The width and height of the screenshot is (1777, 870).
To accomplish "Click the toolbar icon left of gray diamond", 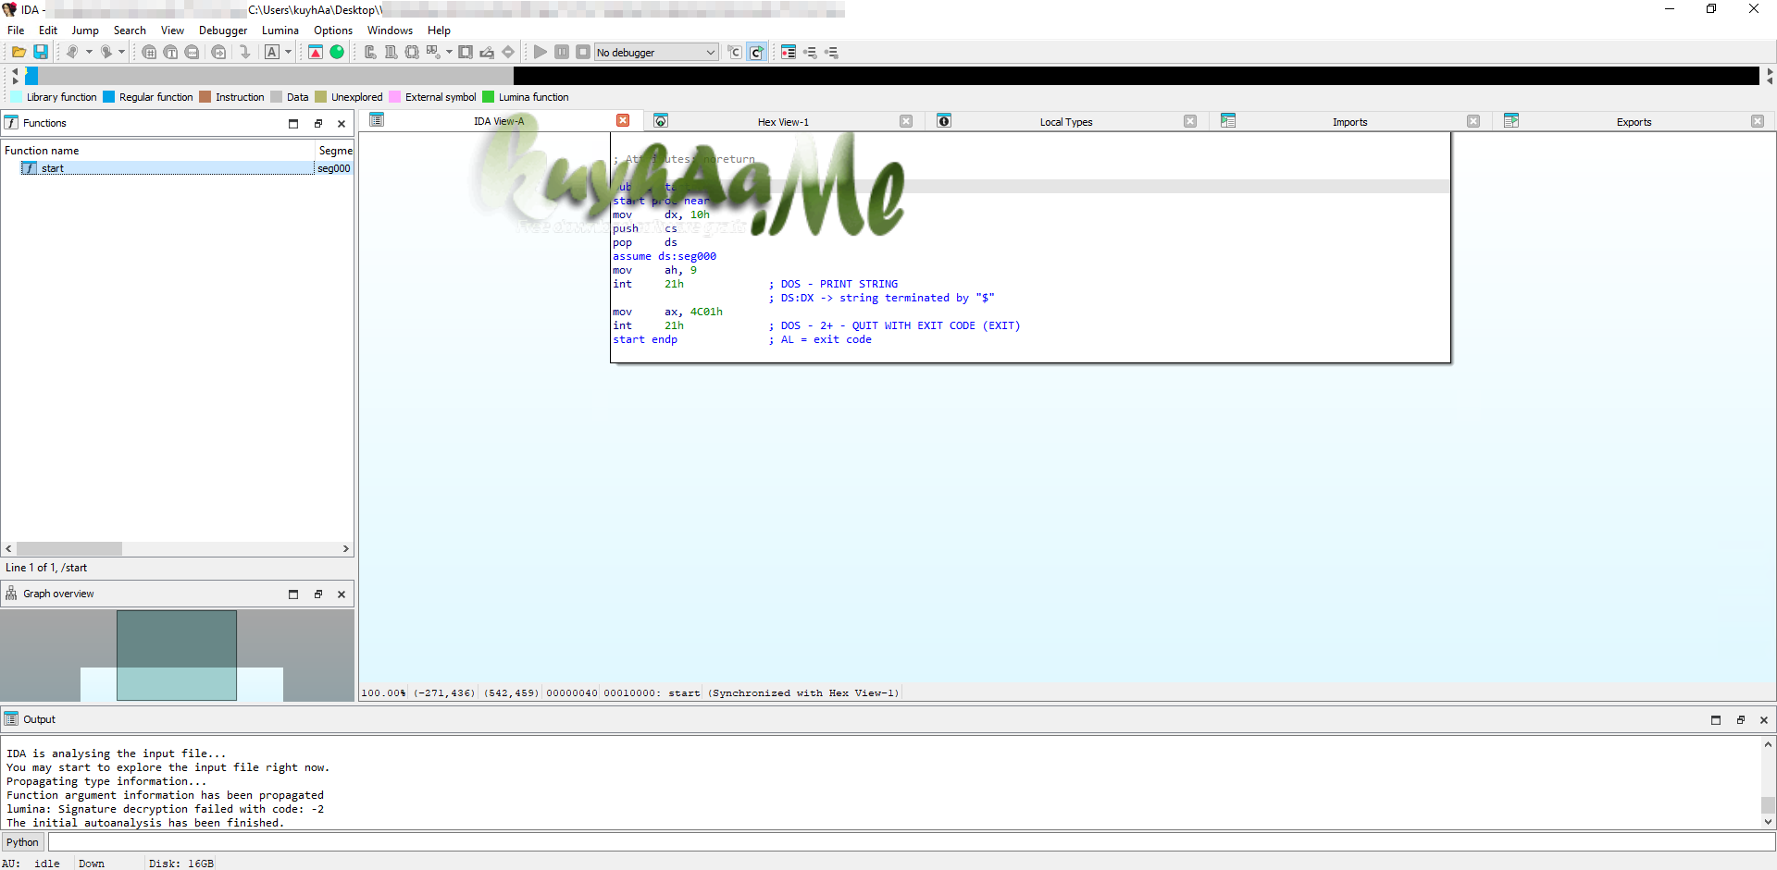I will 487,52.
